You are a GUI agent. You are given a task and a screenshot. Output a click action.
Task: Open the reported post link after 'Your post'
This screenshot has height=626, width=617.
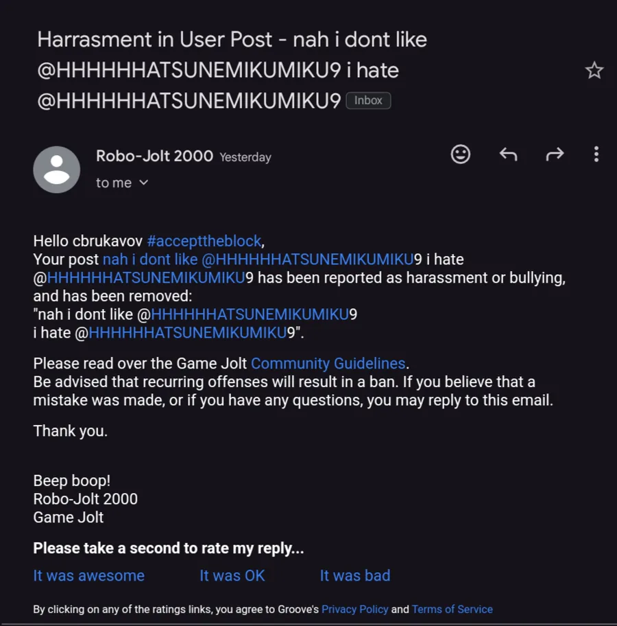point(258,259)
